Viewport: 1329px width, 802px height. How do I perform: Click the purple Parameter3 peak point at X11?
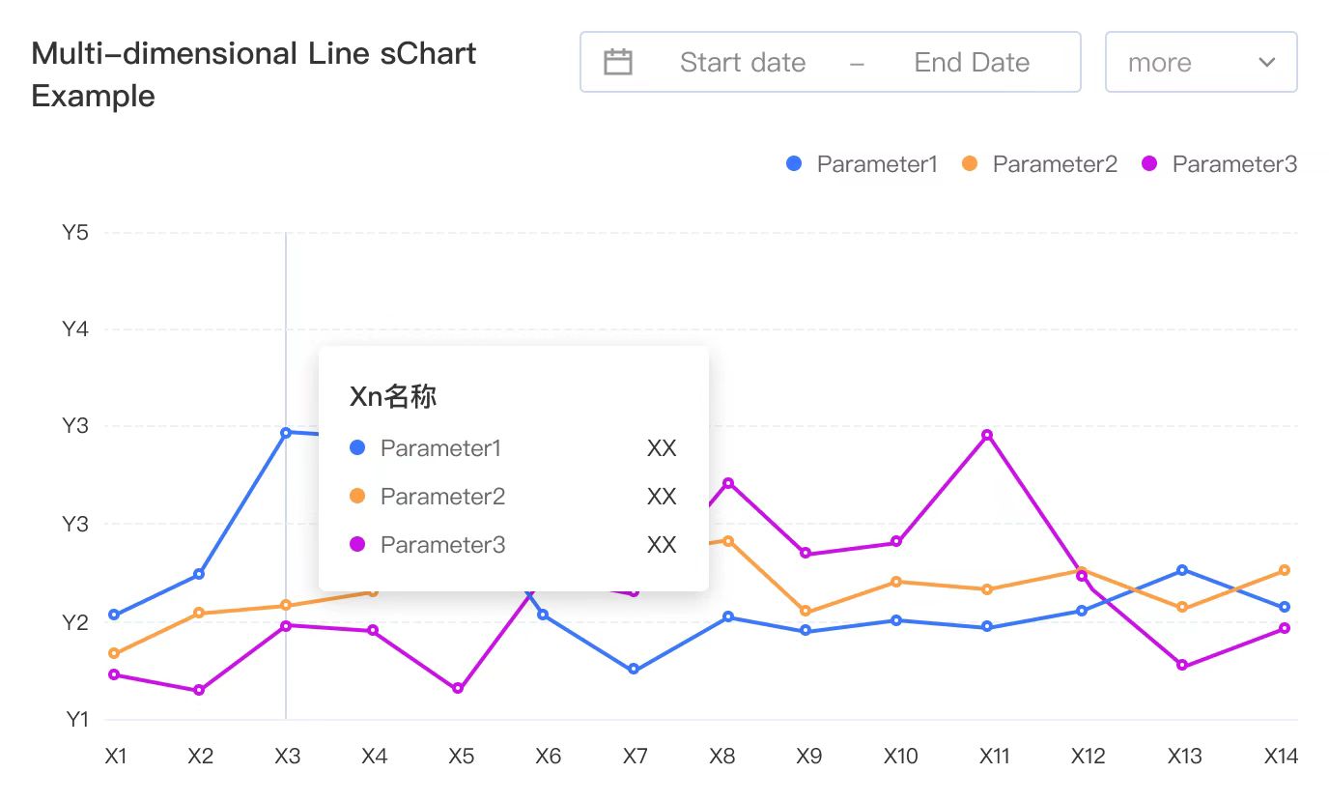(x=987, y=435)
